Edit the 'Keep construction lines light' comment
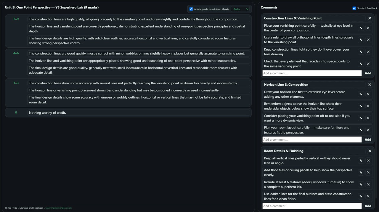Viewport: 379px width, 212px height. pos(361,52)
